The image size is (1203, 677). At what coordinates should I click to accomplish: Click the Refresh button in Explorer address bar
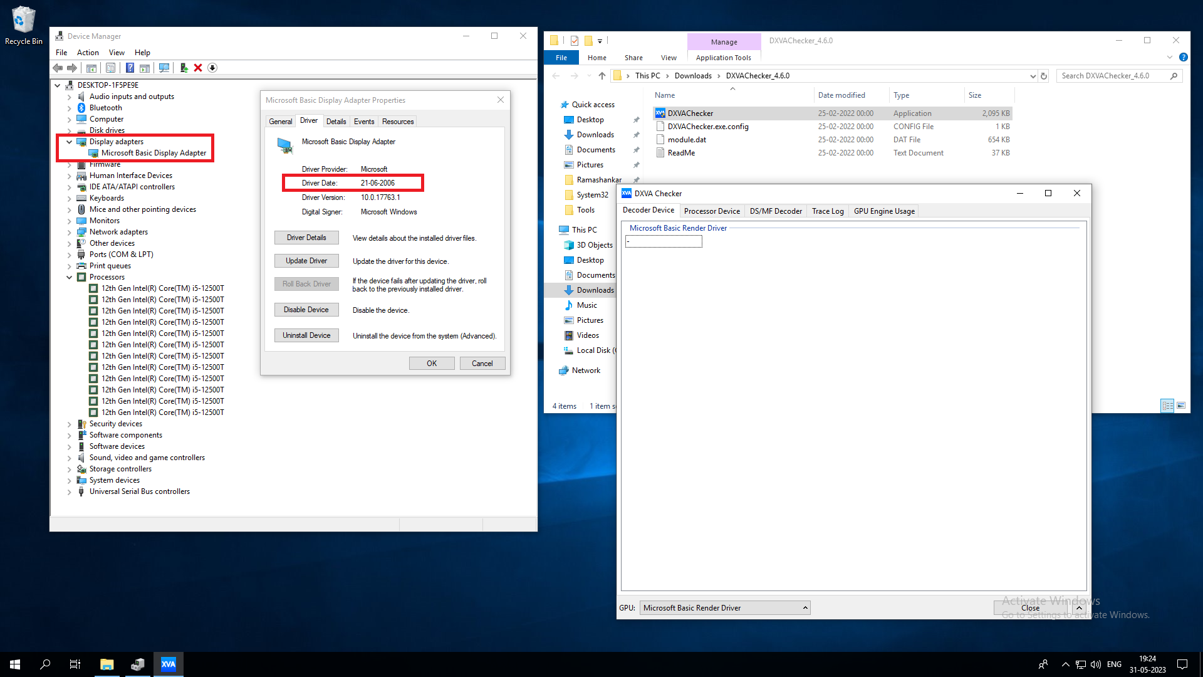pyautogui.click(x=1044, y=76)
